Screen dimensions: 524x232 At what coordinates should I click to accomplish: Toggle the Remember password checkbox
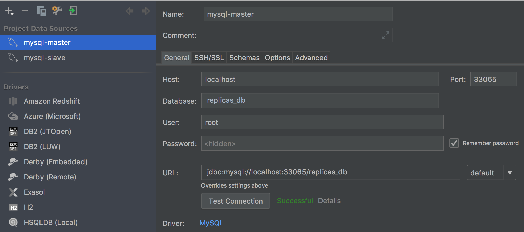tap(454, 143)
